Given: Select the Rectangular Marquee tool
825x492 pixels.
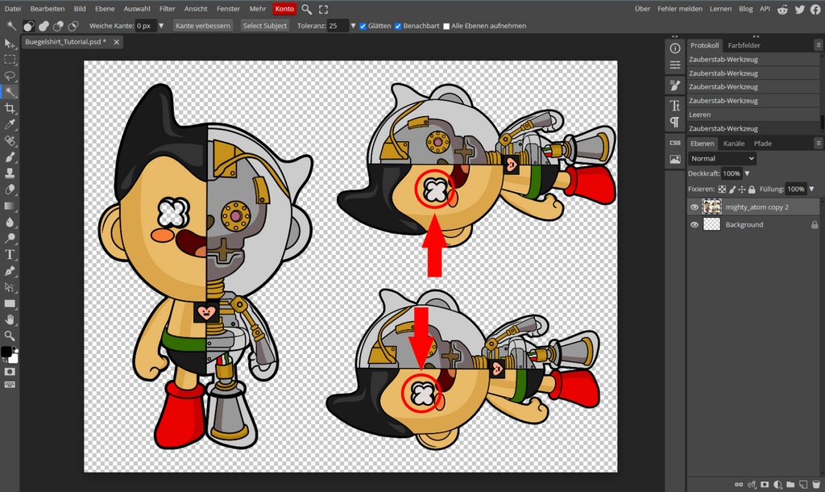Looking at the screenshot, I should click(10, 60).
